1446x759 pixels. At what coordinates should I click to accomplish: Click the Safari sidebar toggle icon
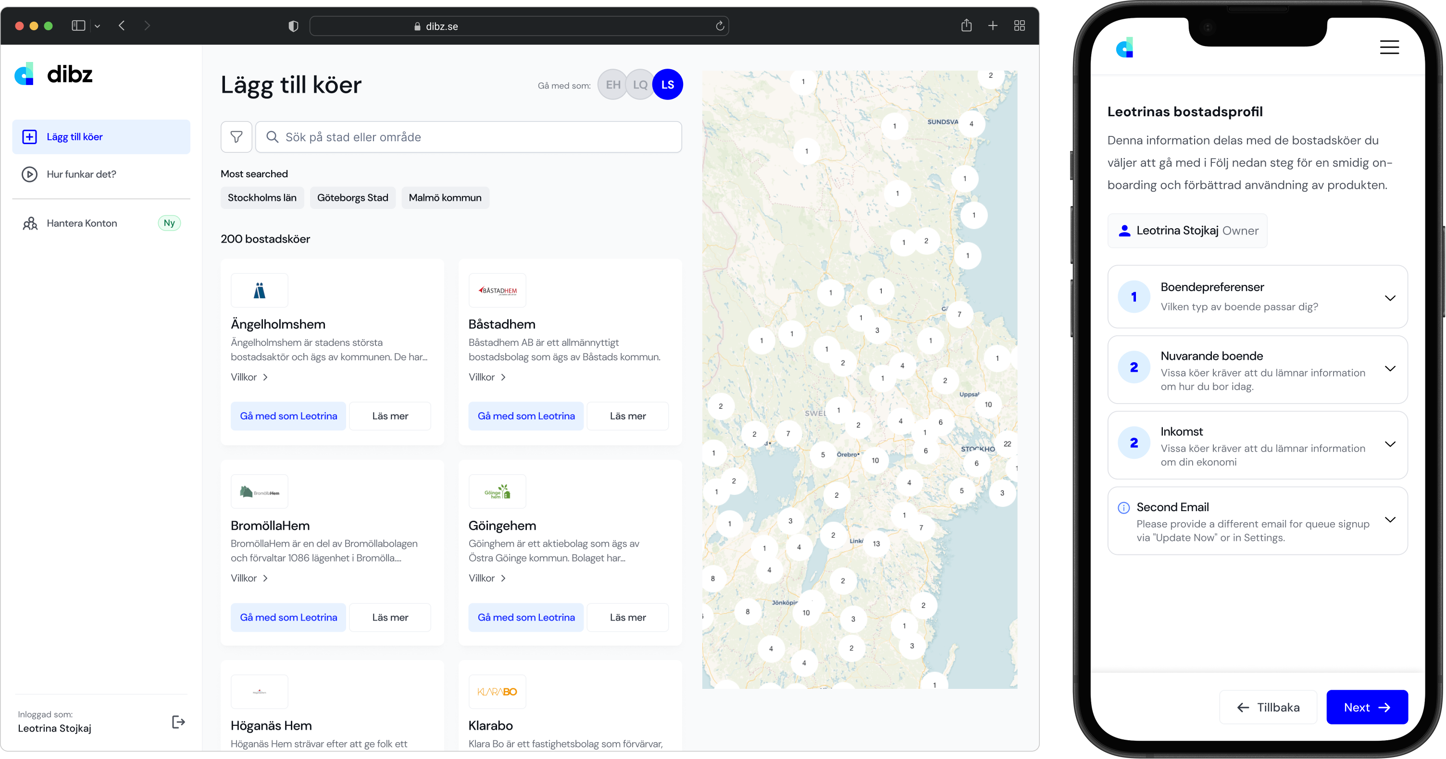pyautogui.click(x=78, y=26)
